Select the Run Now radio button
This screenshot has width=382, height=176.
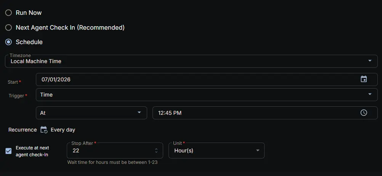coord(8,13)
